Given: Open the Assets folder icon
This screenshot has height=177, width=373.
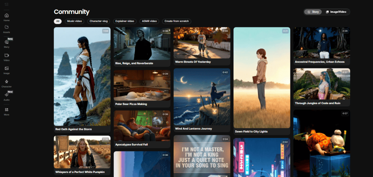Looking at the screenshot, I should click(x=7, y=27).
